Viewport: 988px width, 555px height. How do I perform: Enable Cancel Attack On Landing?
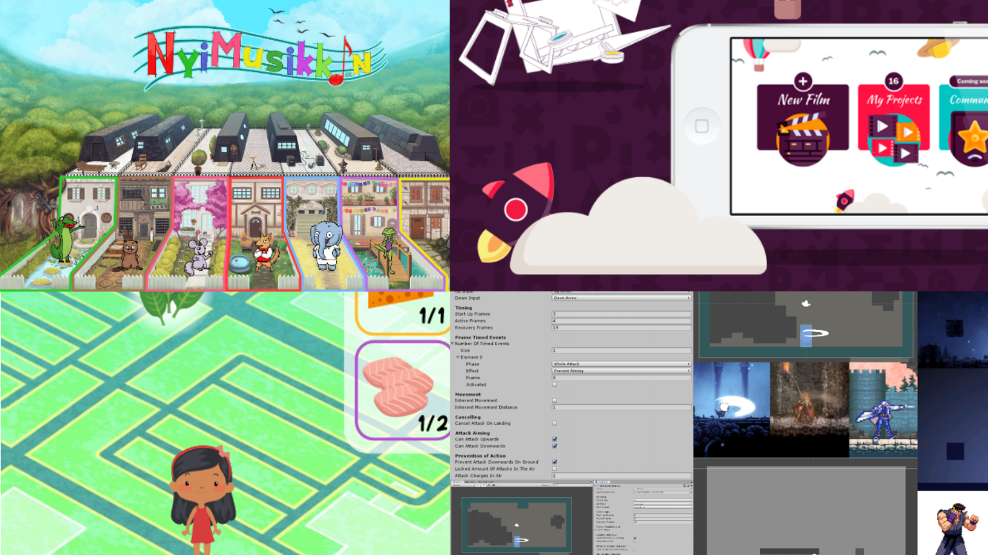tap(555, 424)
